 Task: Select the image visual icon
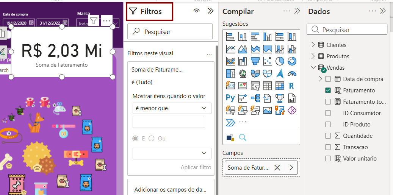tap(267, 110)
